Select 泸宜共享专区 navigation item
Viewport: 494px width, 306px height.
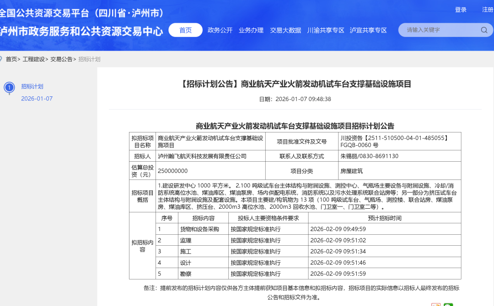coord(368,30)
